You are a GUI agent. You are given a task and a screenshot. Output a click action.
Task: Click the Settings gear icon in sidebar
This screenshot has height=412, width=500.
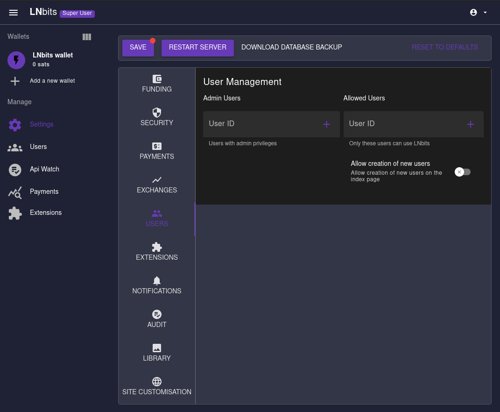click(15, 124)
